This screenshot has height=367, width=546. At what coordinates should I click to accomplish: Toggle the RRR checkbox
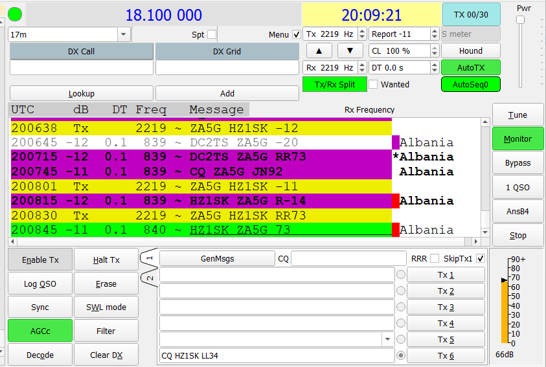[434, 258]
